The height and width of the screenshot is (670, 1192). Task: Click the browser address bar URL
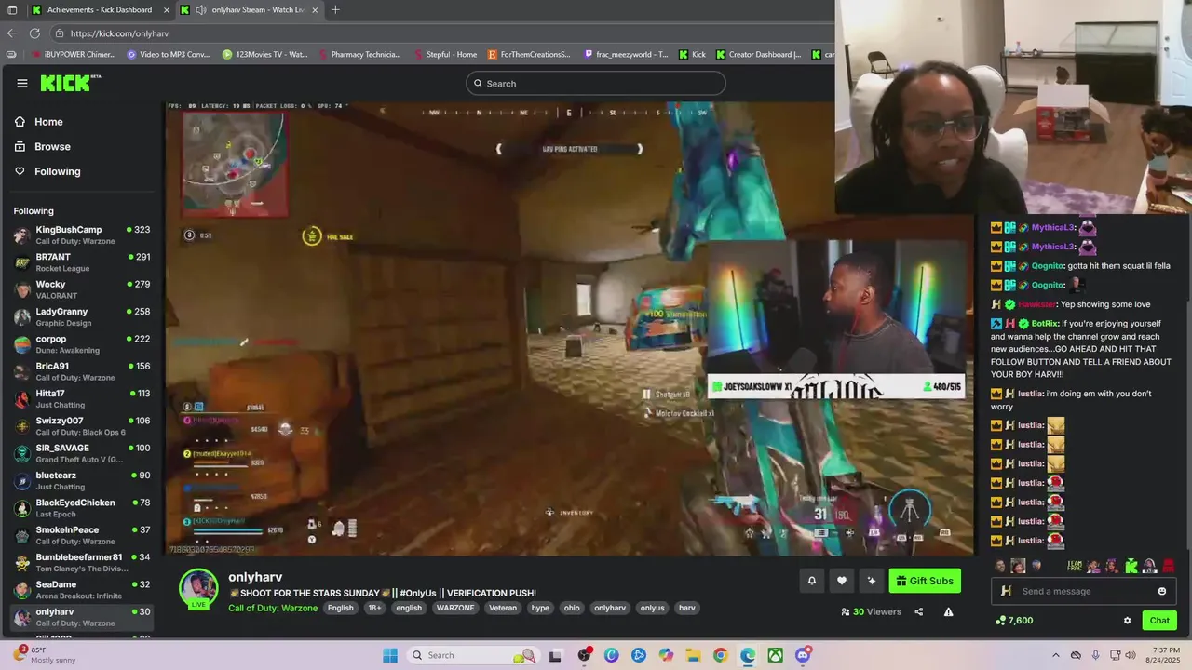tap(119, 33)
